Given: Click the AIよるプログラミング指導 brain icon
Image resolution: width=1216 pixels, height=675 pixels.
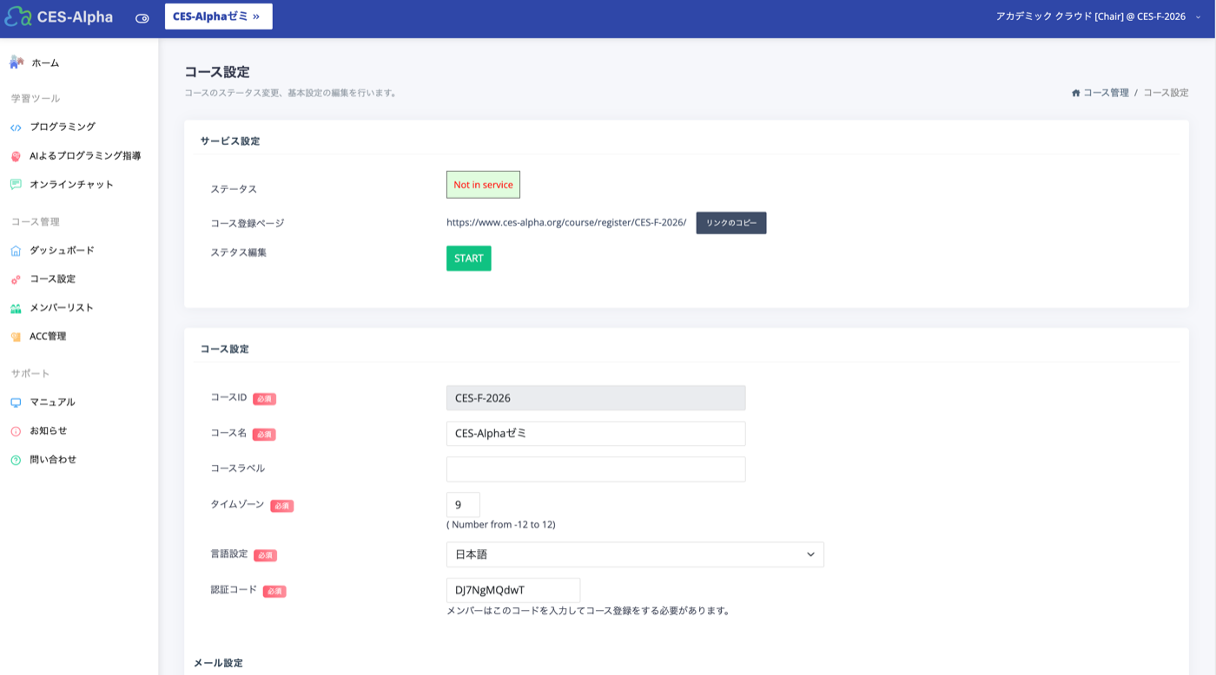Looking at the screenshot, I should click(x=16, y=156).
